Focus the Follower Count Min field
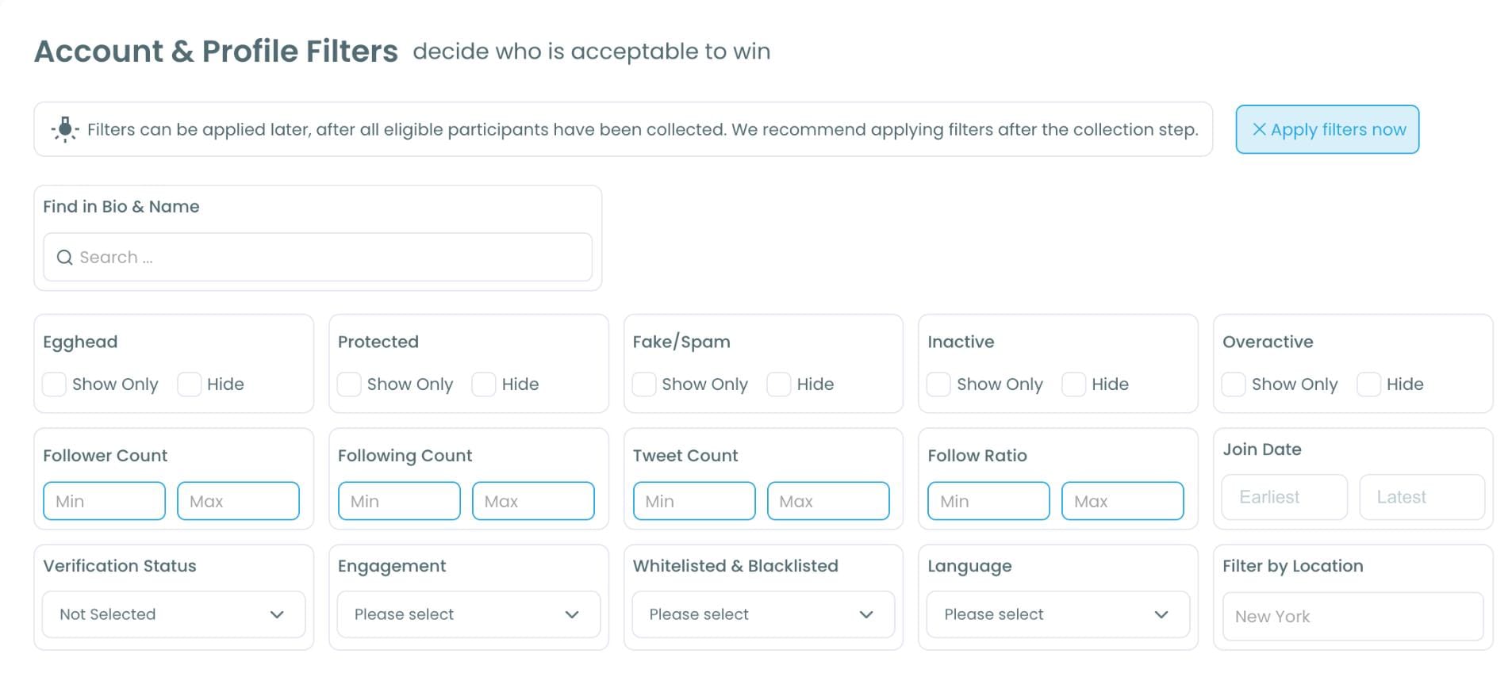Viewport: 1512px width, 673px height. [x=105, y=501]
